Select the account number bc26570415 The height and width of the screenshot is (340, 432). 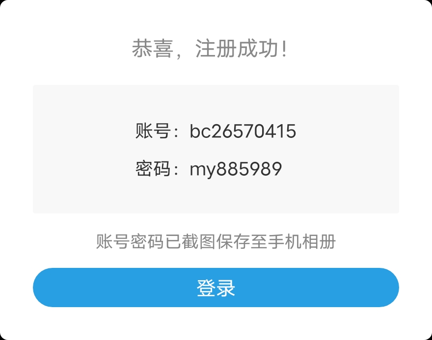pyautogui.click(x=243, y=131)
